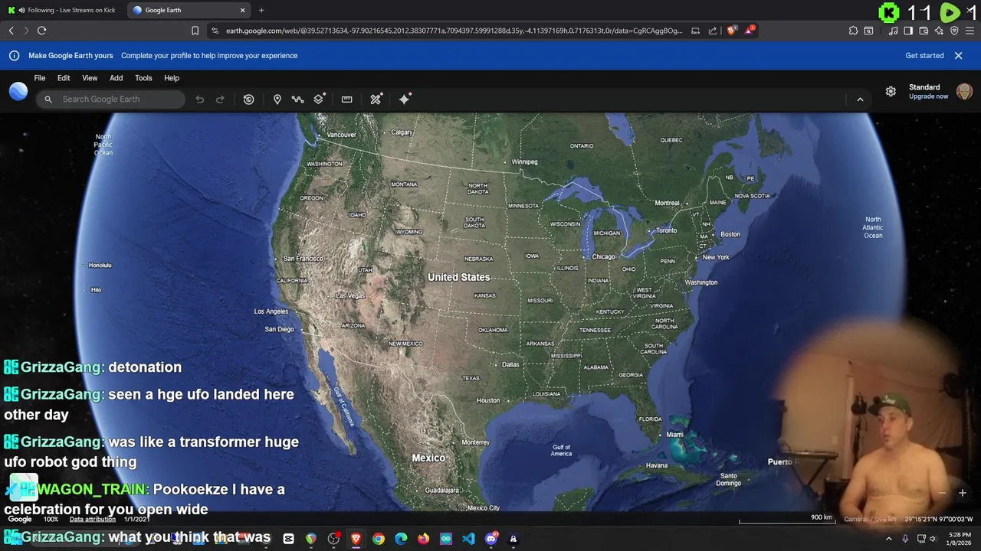Open the Add menu
981x551 pixels.
(x=116, y=78)
